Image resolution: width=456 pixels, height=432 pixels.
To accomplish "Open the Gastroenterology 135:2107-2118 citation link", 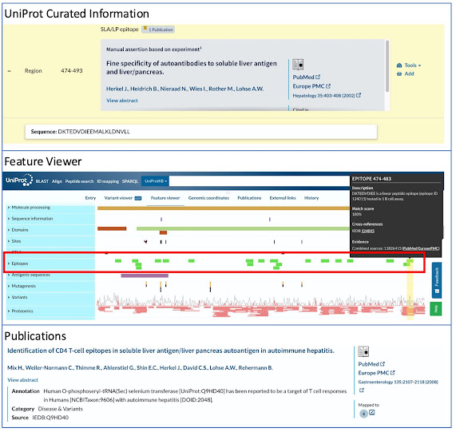I will click(399, 382).
